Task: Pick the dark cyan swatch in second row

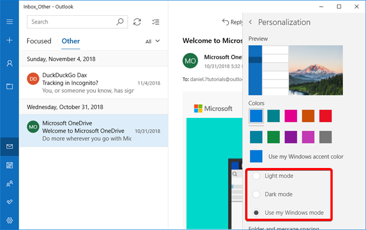Action: tap(256, 137)
